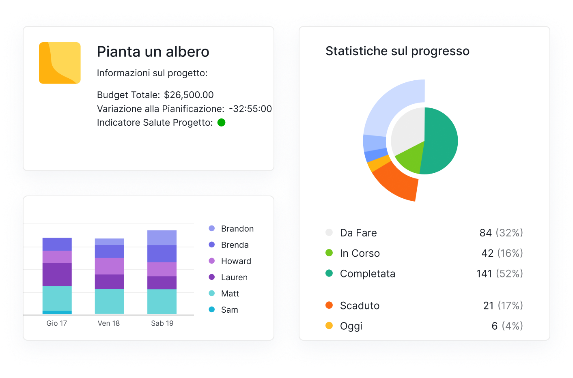Screen dimensions: 573x378
Task: Select the Brenda legend dot
Action: point(211,245)
